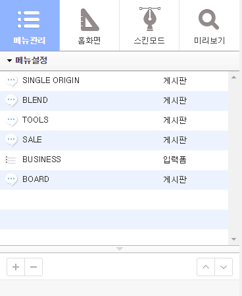Image resolution: width=242 pixels, height=296 pixels.
Task: Remove menu with minus button
Action: (x=34, y=267)
